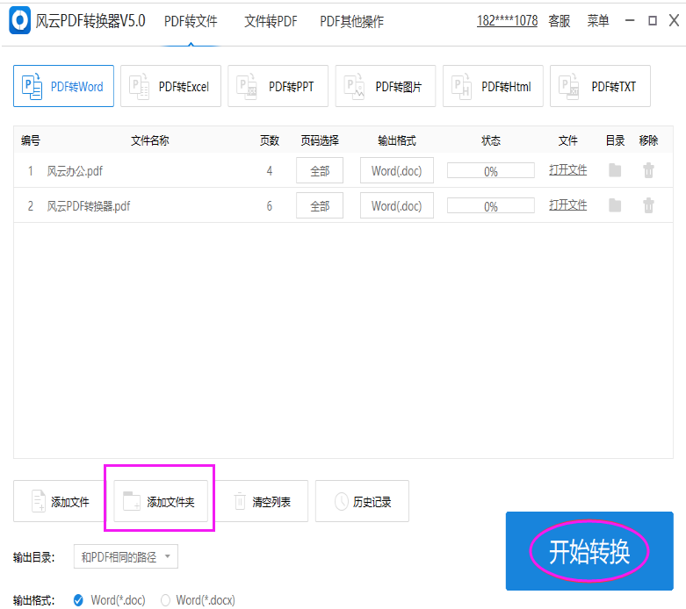
Task: Click 打开文件 link for 风云PDF转换器.pdf
Action: [568, 204]
